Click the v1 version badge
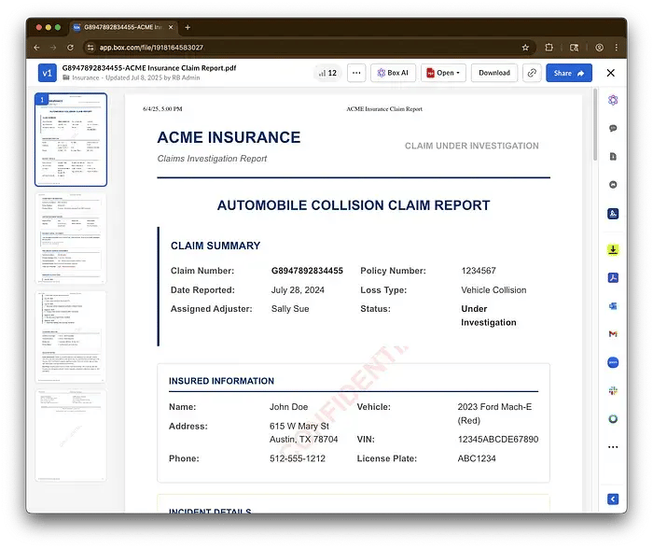The image size is (653, 548). pyautogui.click(x=47, y=73)
